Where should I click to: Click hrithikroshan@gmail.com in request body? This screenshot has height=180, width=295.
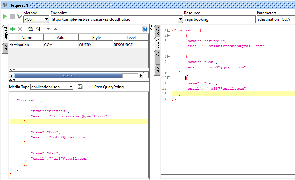tap(78, 116)
